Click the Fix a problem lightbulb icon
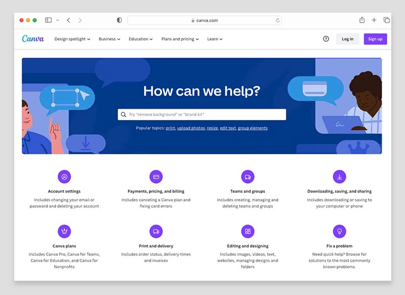 click(x=339, y=231)
